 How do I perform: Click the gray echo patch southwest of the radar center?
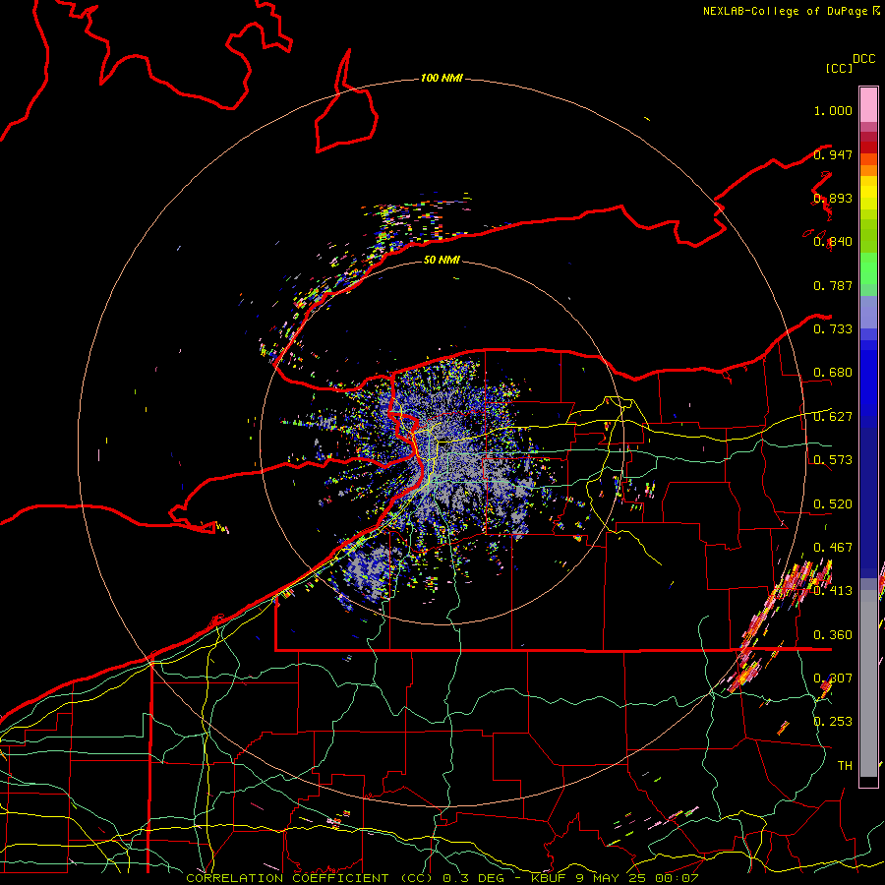tap(368, 570)
